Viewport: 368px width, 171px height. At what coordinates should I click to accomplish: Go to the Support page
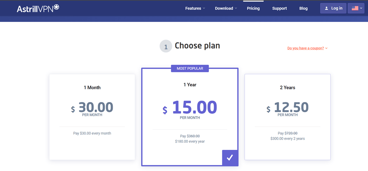coord(279,8)
